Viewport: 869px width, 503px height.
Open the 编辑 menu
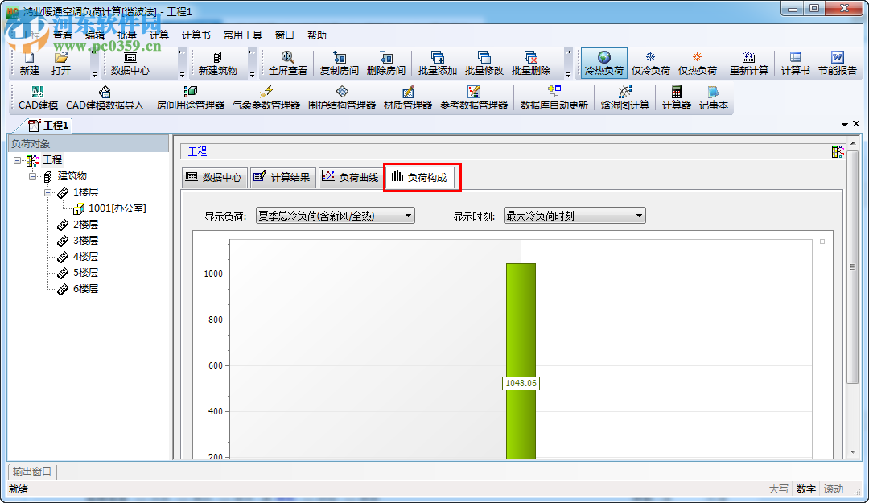click(x=95, y=35)
